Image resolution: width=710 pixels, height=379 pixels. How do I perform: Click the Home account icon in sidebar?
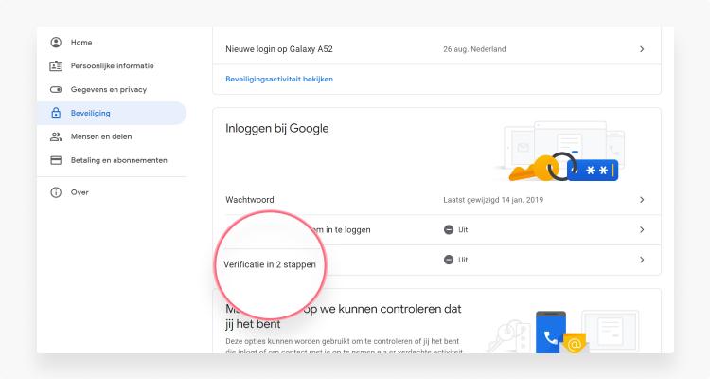coord(56,42)
